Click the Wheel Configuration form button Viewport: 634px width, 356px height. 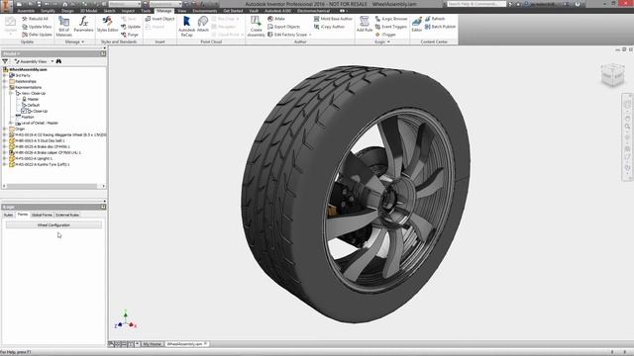tap(53, 225)
